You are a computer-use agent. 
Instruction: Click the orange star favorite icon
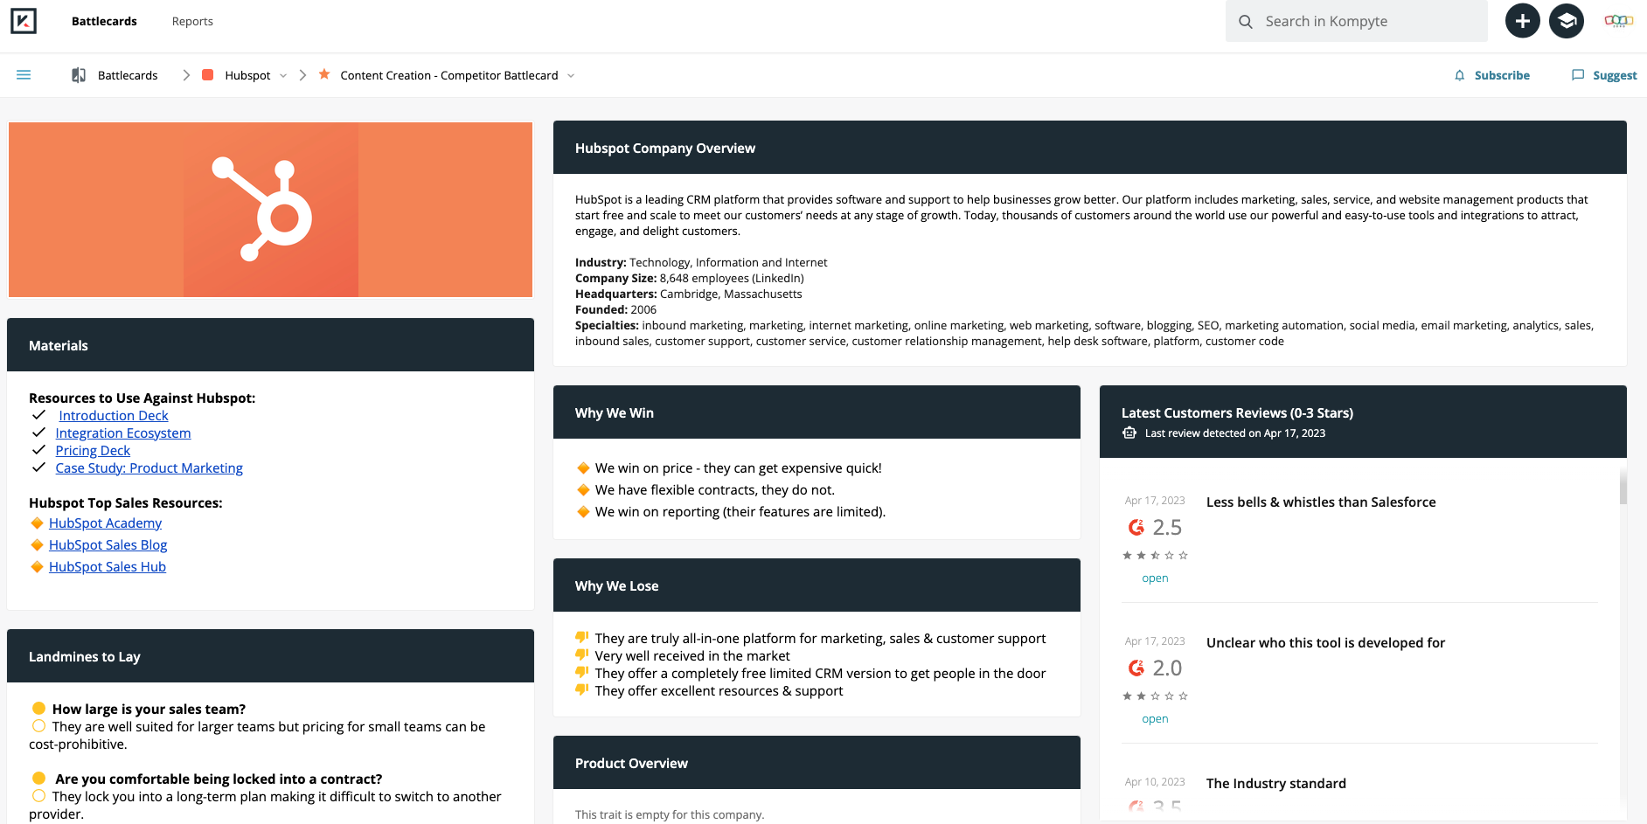[324, 74]
